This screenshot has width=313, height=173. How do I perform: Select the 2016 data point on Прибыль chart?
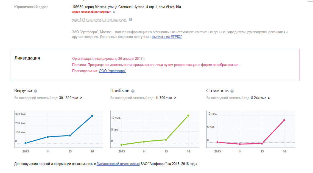coord(188,116)
